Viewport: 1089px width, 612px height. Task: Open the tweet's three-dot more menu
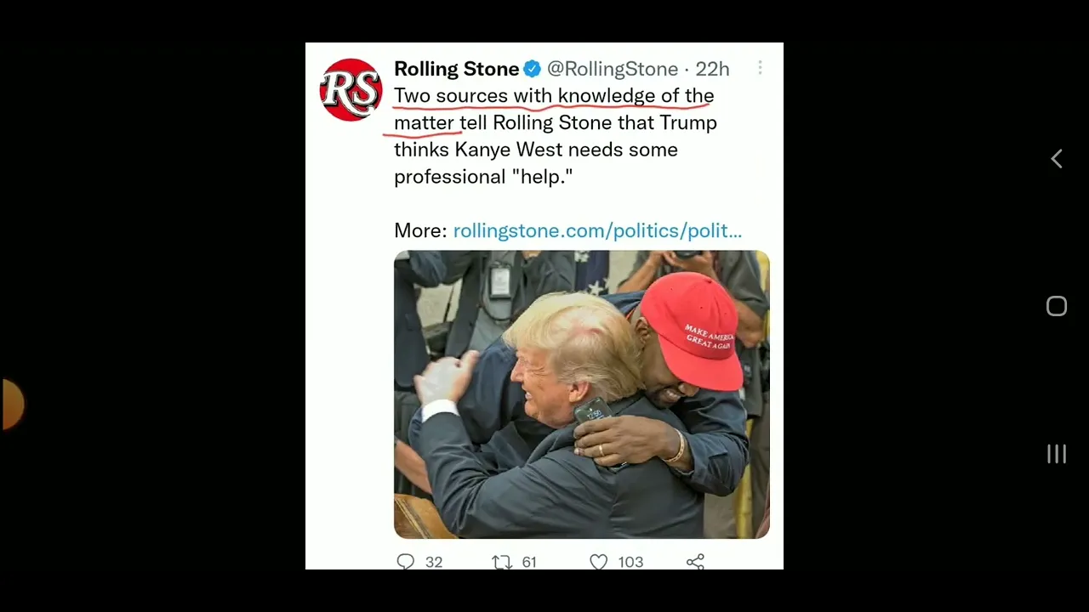click(760, 68)
